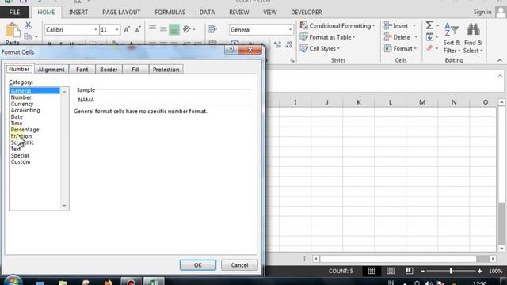Viewport: 507px width, 285px height.
Task: Switch to the Protection tab in Format Cells
Action: [166, 70]
